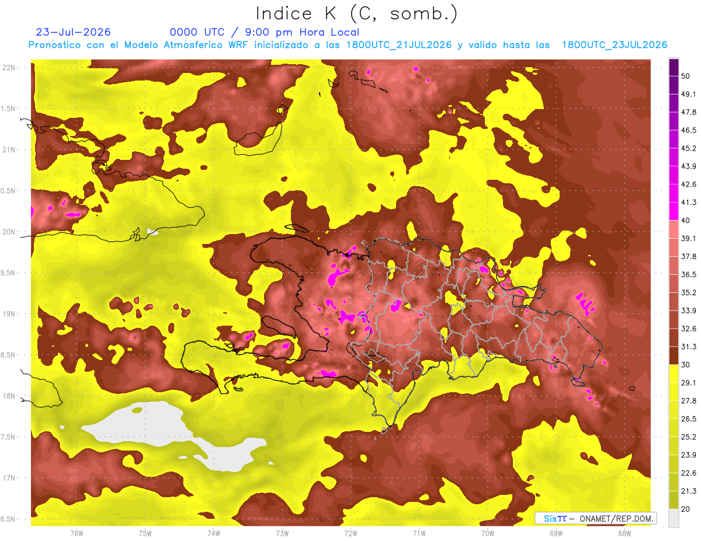Click the colorbar value "32.6"
This screenshot has width=701, height=541.
[689, 329]
